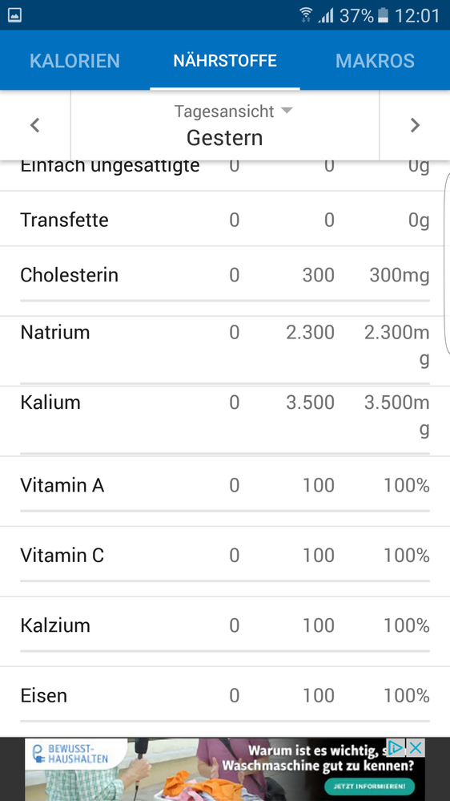The height and width of the screenshot is (801, 450).
Task: Select the Kalzium row
Action: tap(225, 631)
